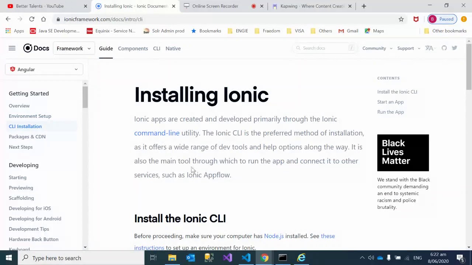Follow the Node.js hyperlink
Screen dimensions: 472x265
(274, 236)
